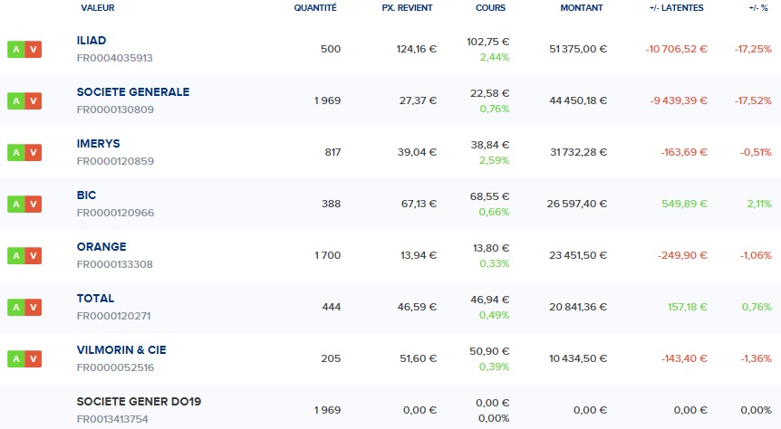Viewport: 781px width, 429px height.
Task: Click TOTAL quantity 444
Action: (x=332, y=307)
